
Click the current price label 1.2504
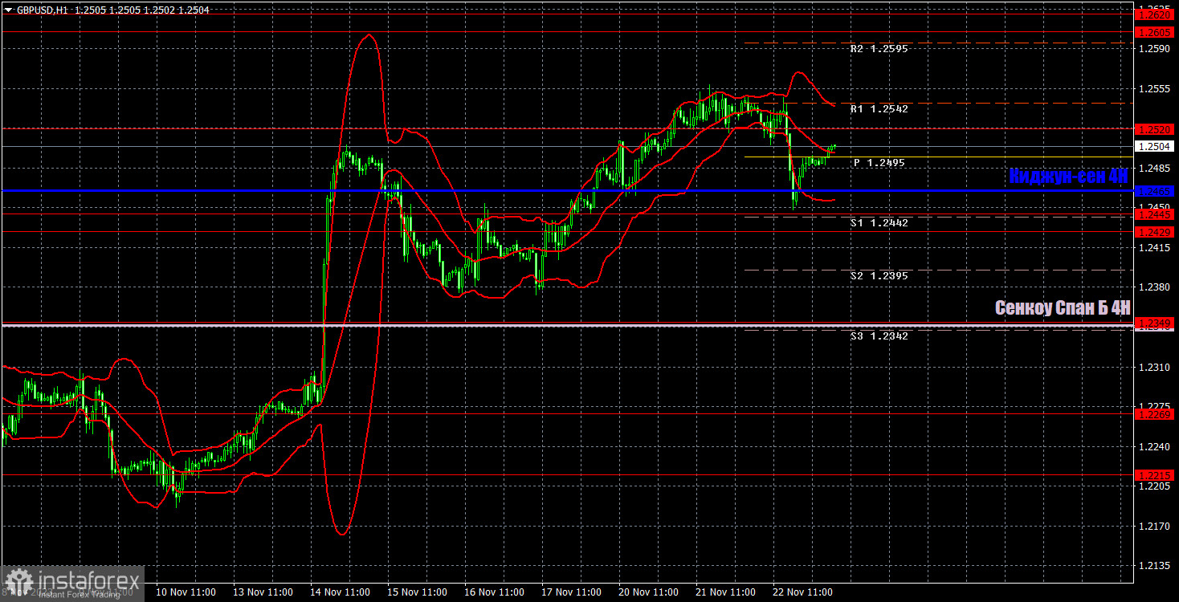pyautogui.click(x=1155, y=146)
